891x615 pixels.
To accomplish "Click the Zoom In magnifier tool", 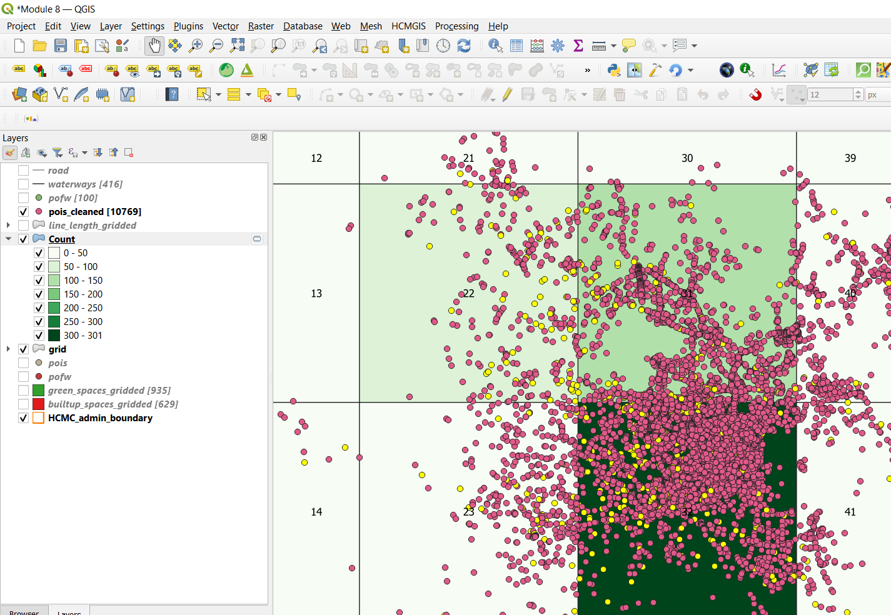I will pyautogui.click(x=196, y=46).
